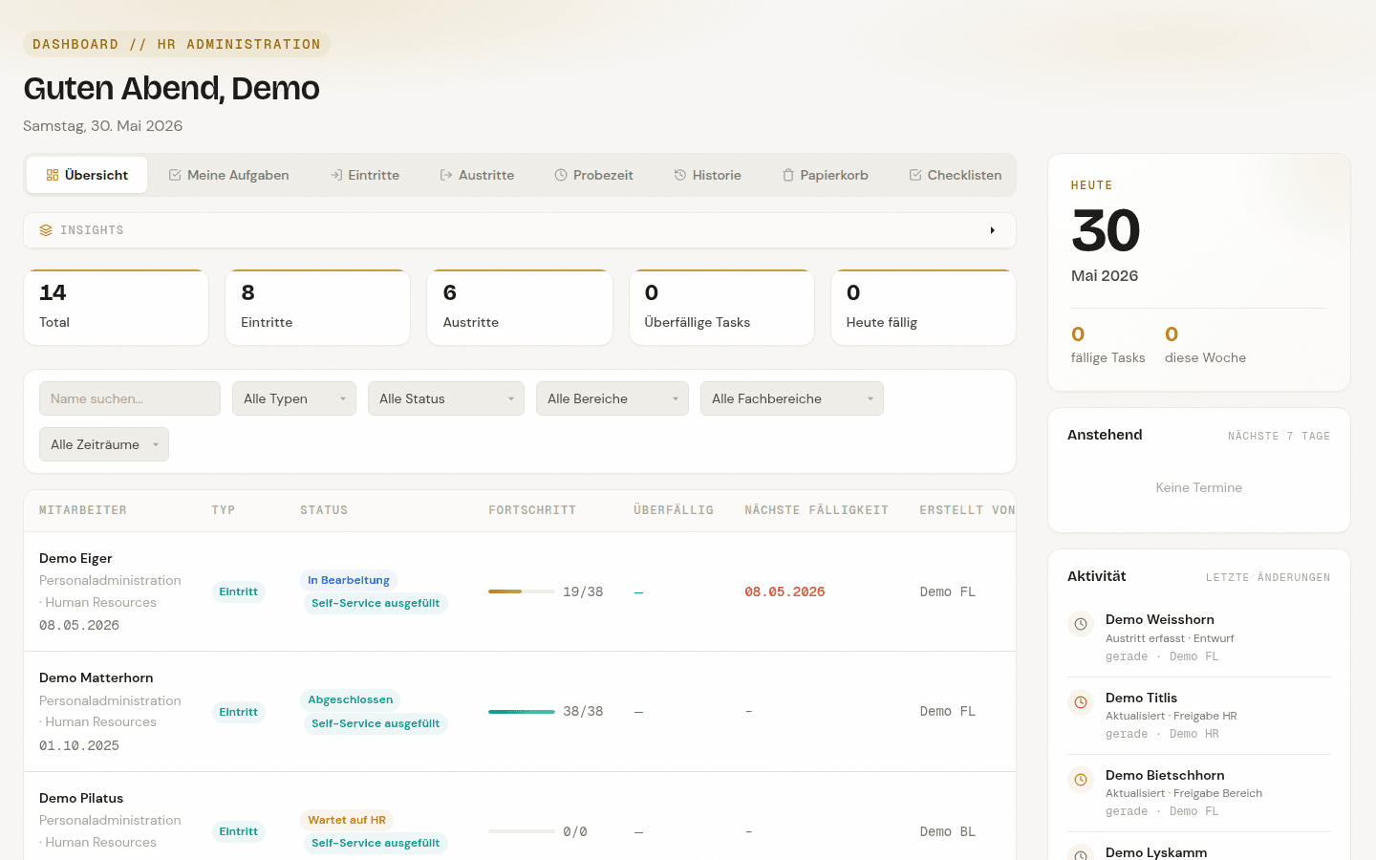The image size is (1376, 860).
Task: Click the Austritte exit icon
Action: click(x=446, y=175)
